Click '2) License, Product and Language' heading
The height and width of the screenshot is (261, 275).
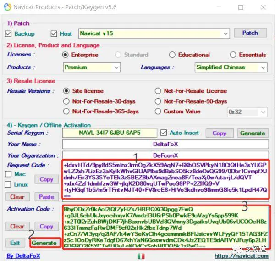[x=53, y=45]
